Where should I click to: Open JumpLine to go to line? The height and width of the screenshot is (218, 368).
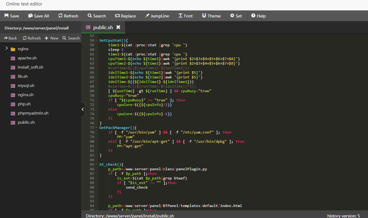[x=157, y=16]
